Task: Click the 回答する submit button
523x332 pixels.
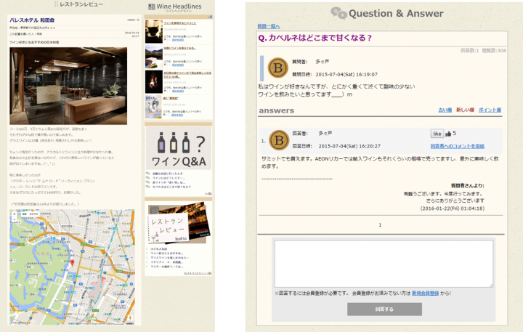Action: [384, 309]
